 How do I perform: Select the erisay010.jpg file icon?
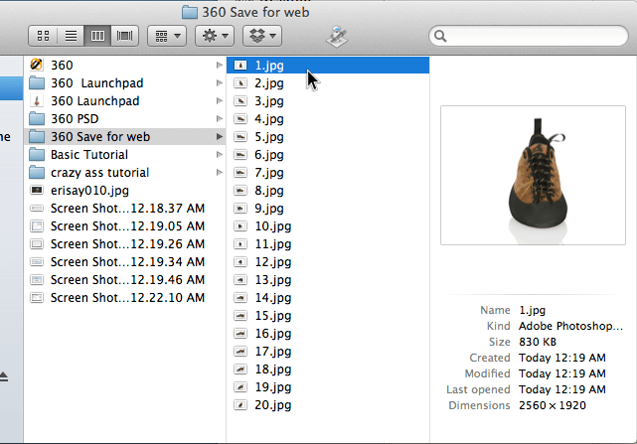(37, 191)
